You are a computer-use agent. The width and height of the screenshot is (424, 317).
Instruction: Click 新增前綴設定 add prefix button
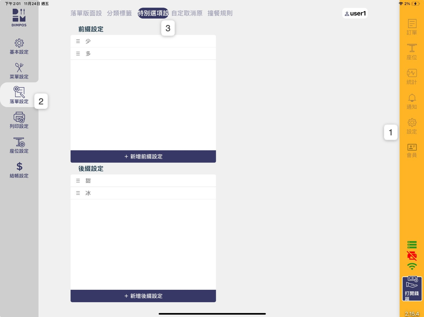click(143, 157)
